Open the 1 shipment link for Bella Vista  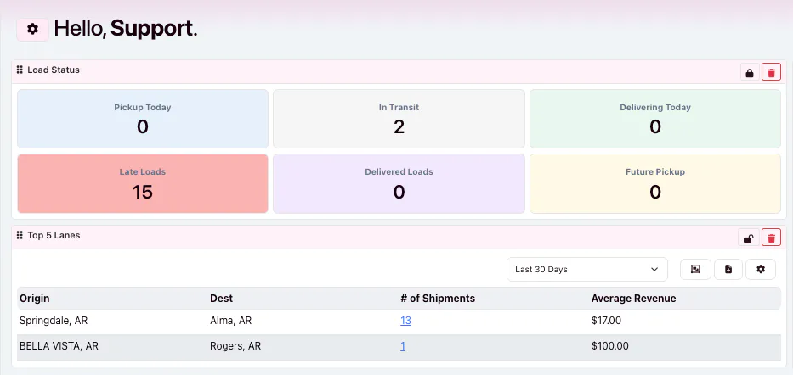pos(403,346)
